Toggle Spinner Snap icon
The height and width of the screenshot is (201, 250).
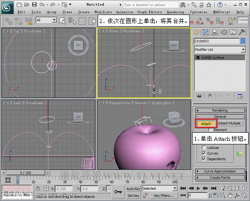[x=220, y=21]
